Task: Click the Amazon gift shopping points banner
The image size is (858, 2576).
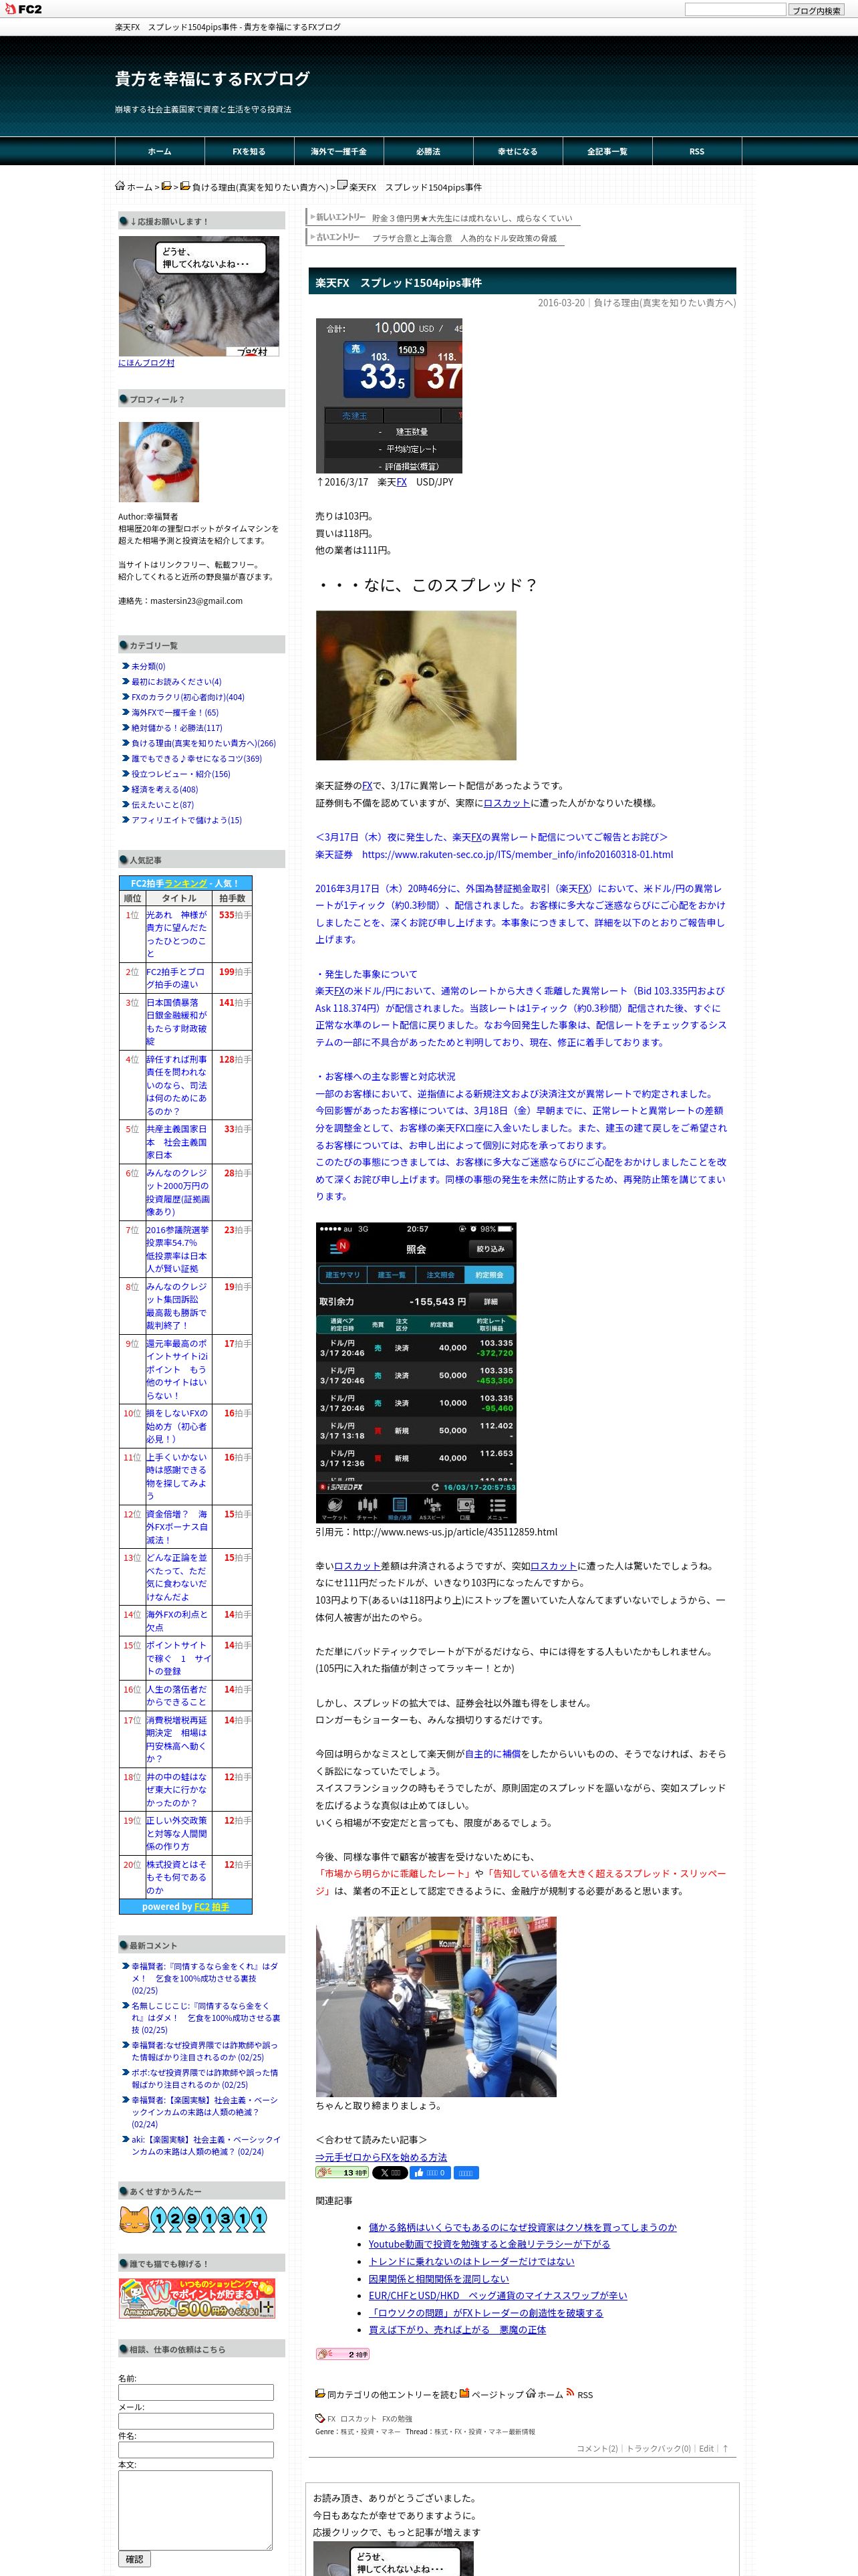Action: 196,2298
